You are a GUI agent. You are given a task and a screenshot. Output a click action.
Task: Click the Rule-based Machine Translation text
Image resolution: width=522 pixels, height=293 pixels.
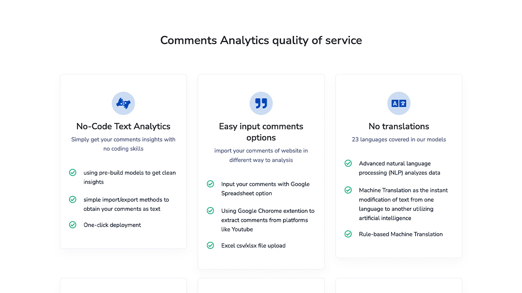[400, 234]
